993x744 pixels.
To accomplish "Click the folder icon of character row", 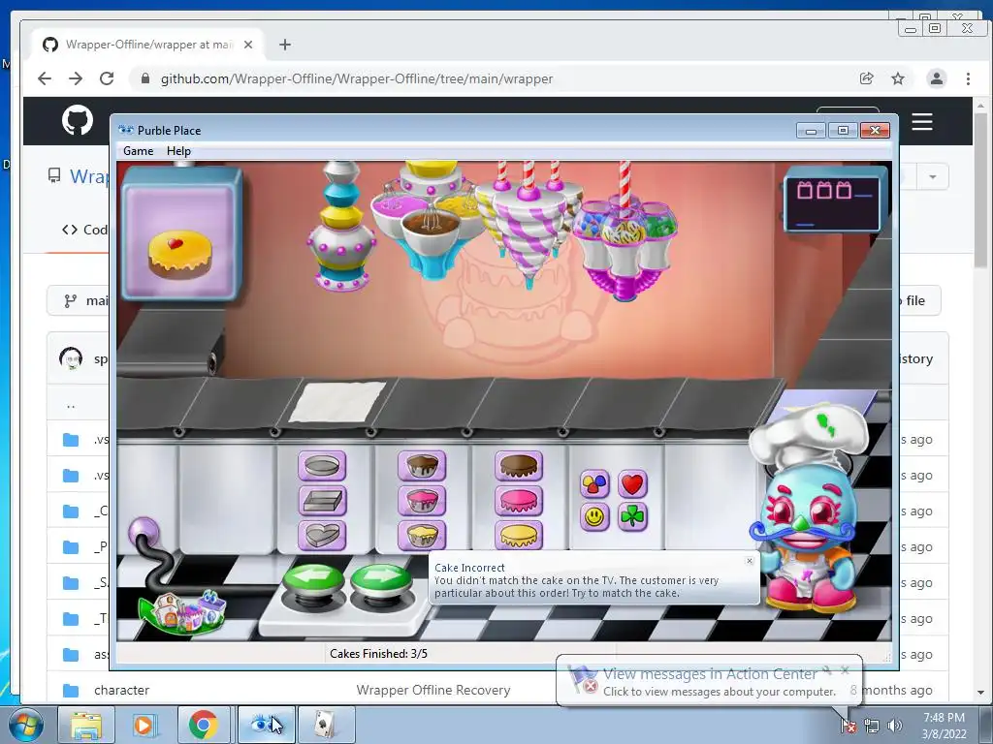I will pos(71,690).
